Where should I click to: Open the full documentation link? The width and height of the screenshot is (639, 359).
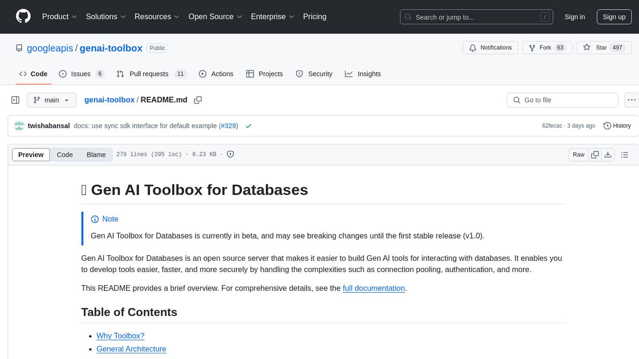374,288
